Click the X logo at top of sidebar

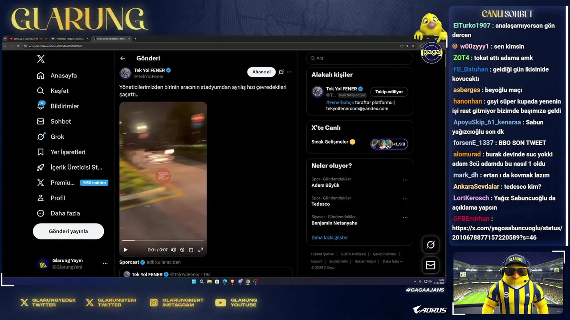click(41, 59)
